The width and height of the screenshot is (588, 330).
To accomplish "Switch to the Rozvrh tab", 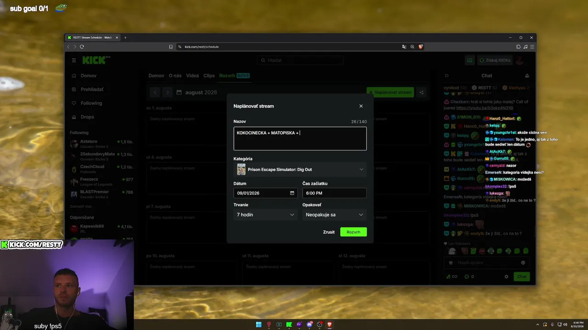I will (234, 76).
